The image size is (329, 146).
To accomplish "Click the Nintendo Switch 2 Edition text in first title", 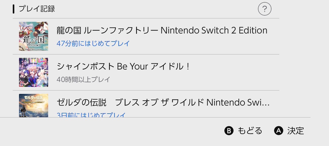I will [214, 31].
